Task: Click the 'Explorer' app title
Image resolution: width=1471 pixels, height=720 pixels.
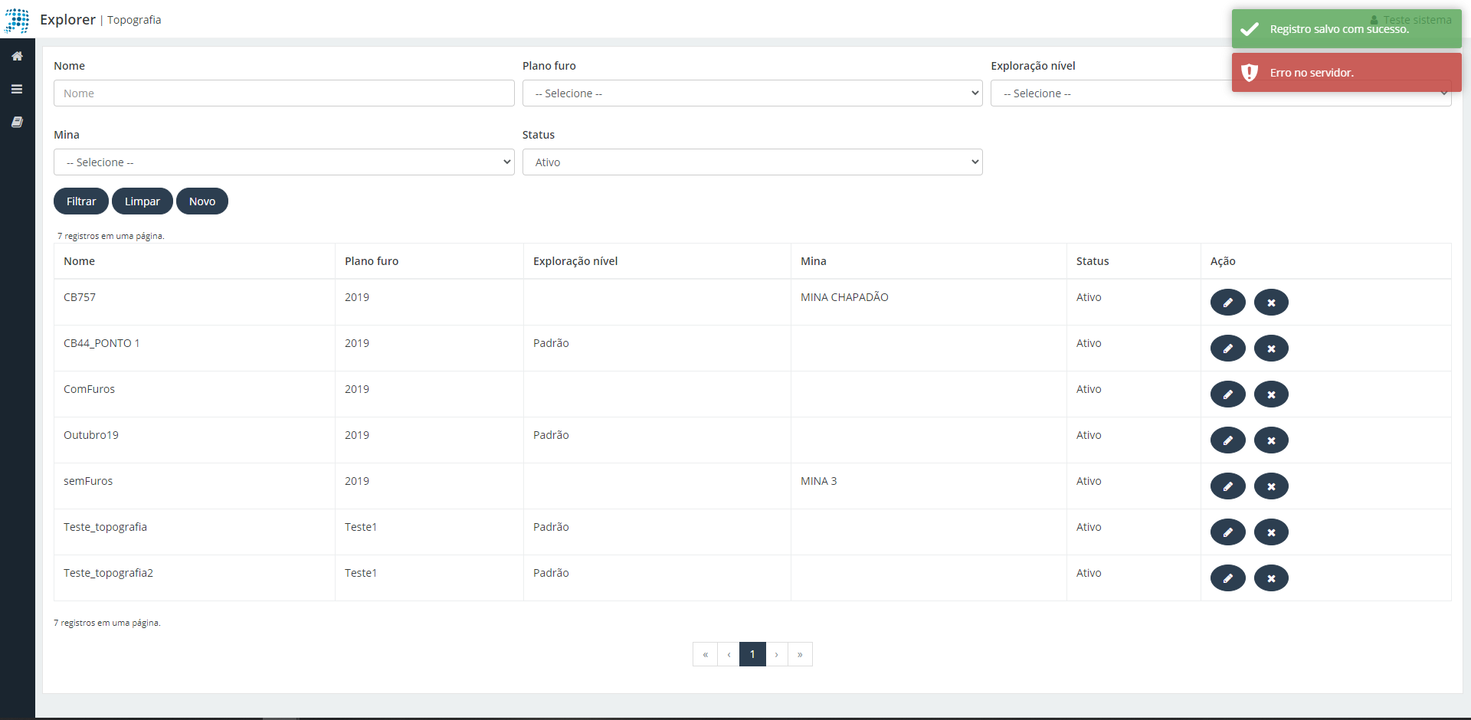Action: pos(67,20)
